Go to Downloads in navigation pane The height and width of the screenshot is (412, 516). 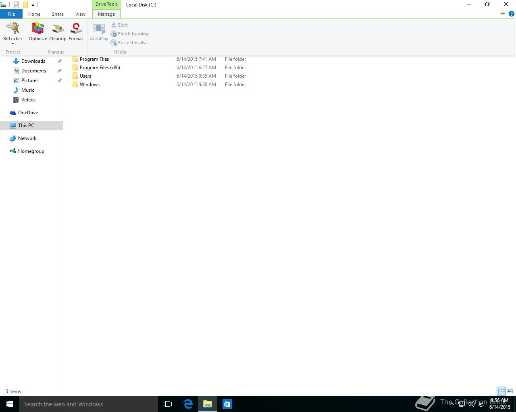(x=33, y=61)
